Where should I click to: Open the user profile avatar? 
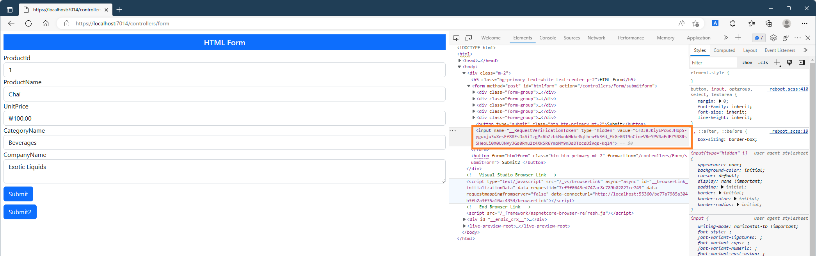click(787, 23)
